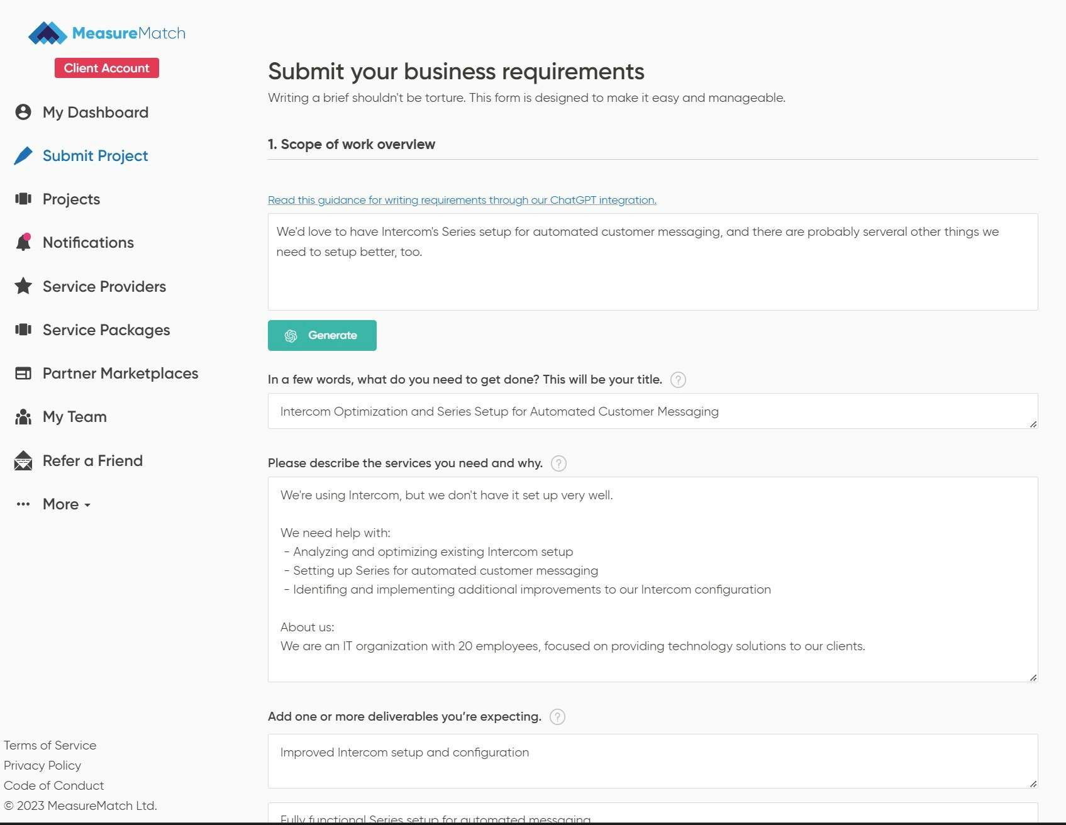The image size is (1066, 825).
Task: Click the '© 2023 MeasureMatch Ltd.' text
Action: pyautogui.click(x=81, y=806)
